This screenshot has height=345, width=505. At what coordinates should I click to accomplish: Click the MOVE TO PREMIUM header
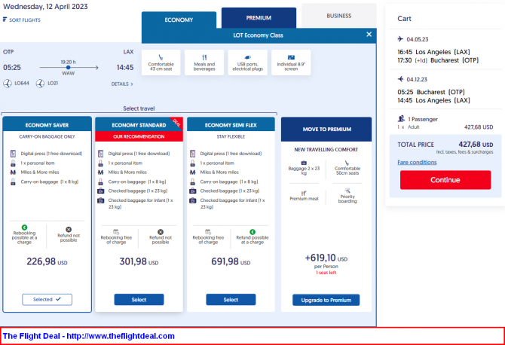326,129
